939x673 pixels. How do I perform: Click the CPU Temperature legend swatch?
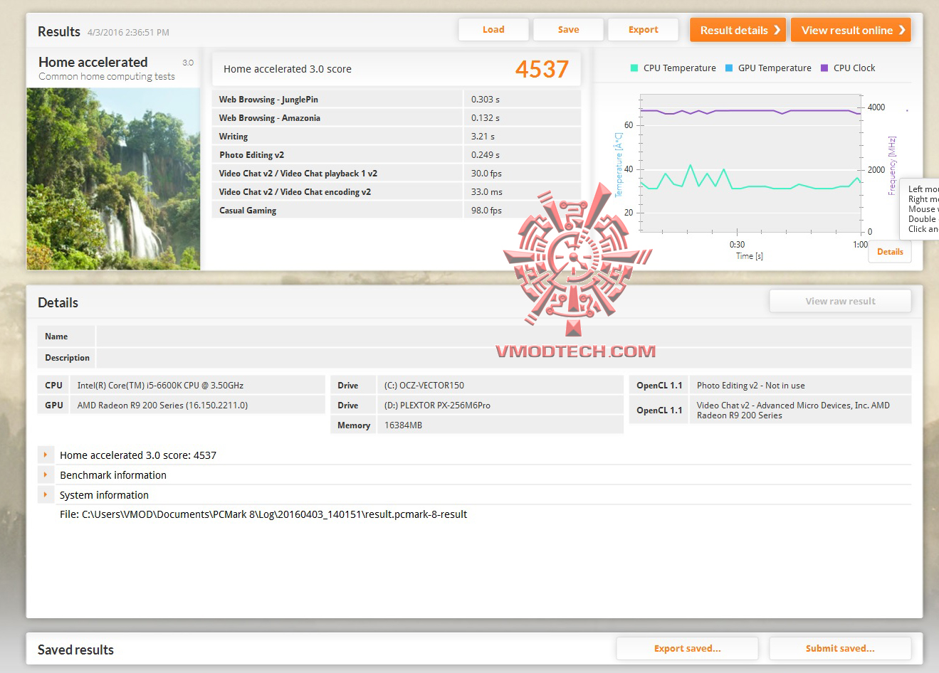click(x=634, y=68)
